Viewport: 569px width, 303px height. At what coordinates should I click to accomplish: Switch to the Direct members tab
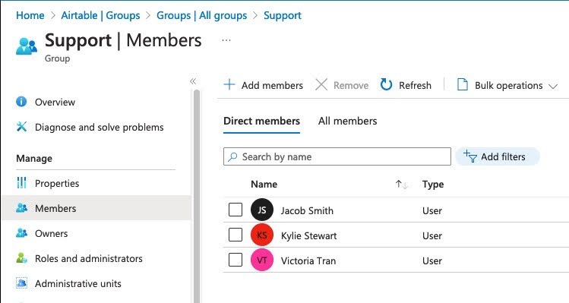tap(261, 121)
